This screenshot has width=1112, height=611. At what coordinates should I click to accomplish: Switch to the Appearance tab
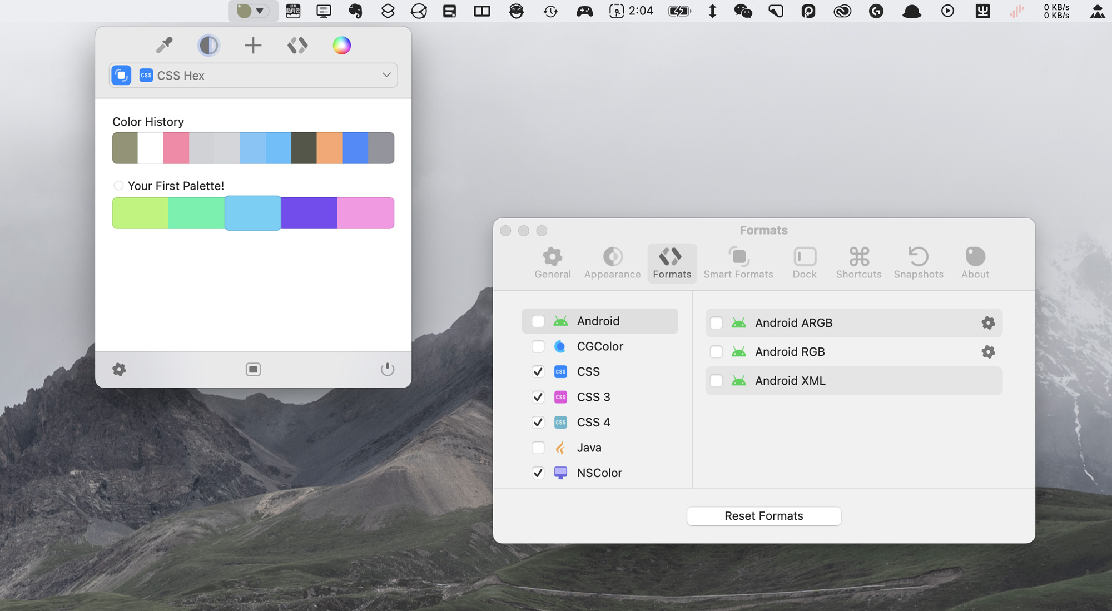(612, 263)
